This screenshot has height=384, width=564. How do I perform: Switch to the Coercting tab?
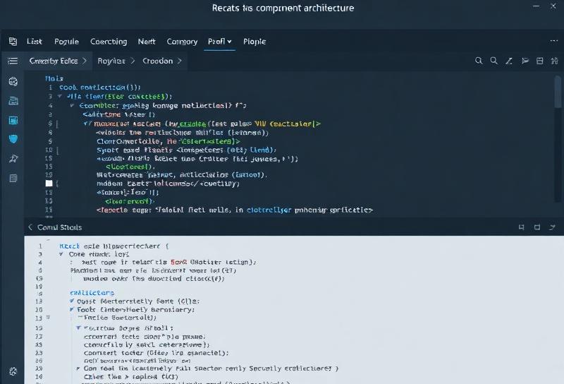tap(109, 42)
